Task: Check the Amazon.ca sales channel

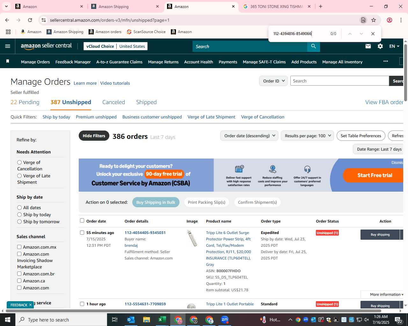Action: point(19,281)
